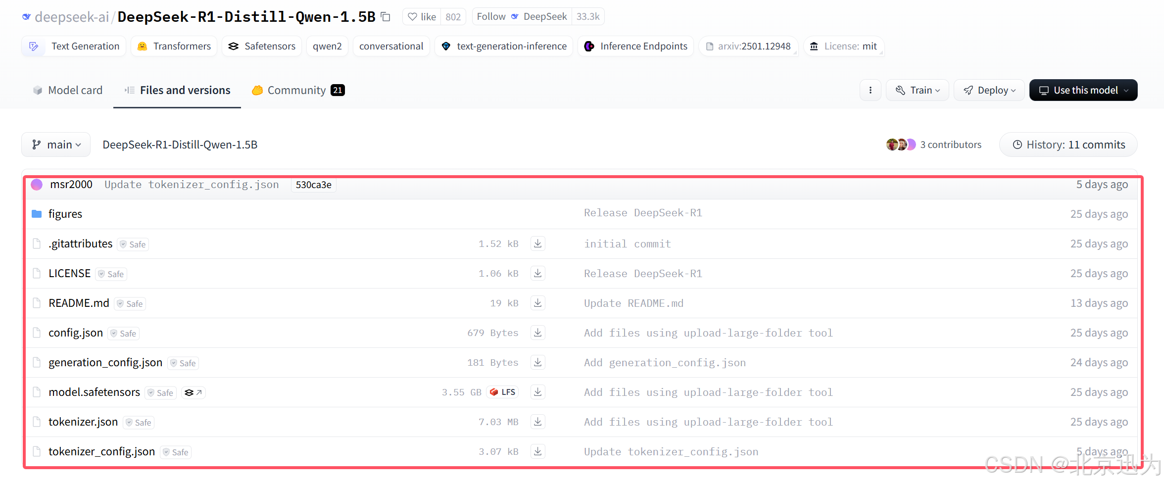The image size is (1164, 484).
Task: Open the main branch selector
Action: [56, 145]
